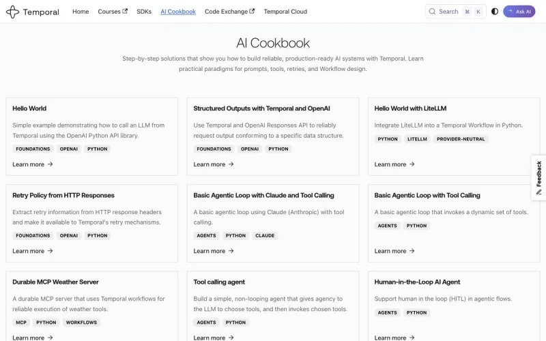
Task: Open Tool calling agent title
Action: coord(219,282)
